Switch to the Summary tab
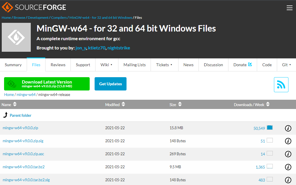296x185 pixels. pyautogui.click(x=13, y=65)
